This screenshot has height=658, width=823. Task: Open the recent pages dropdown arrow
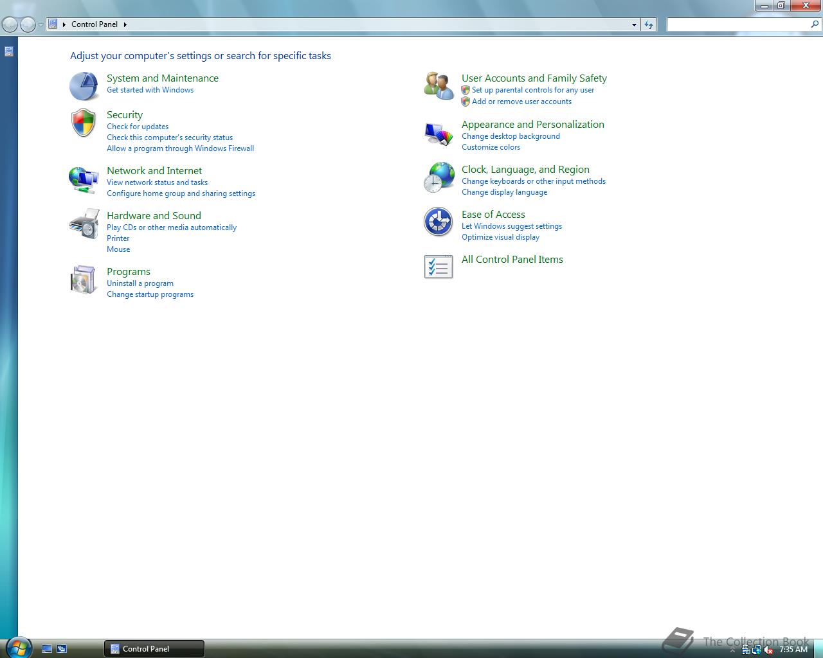point(41,25)
